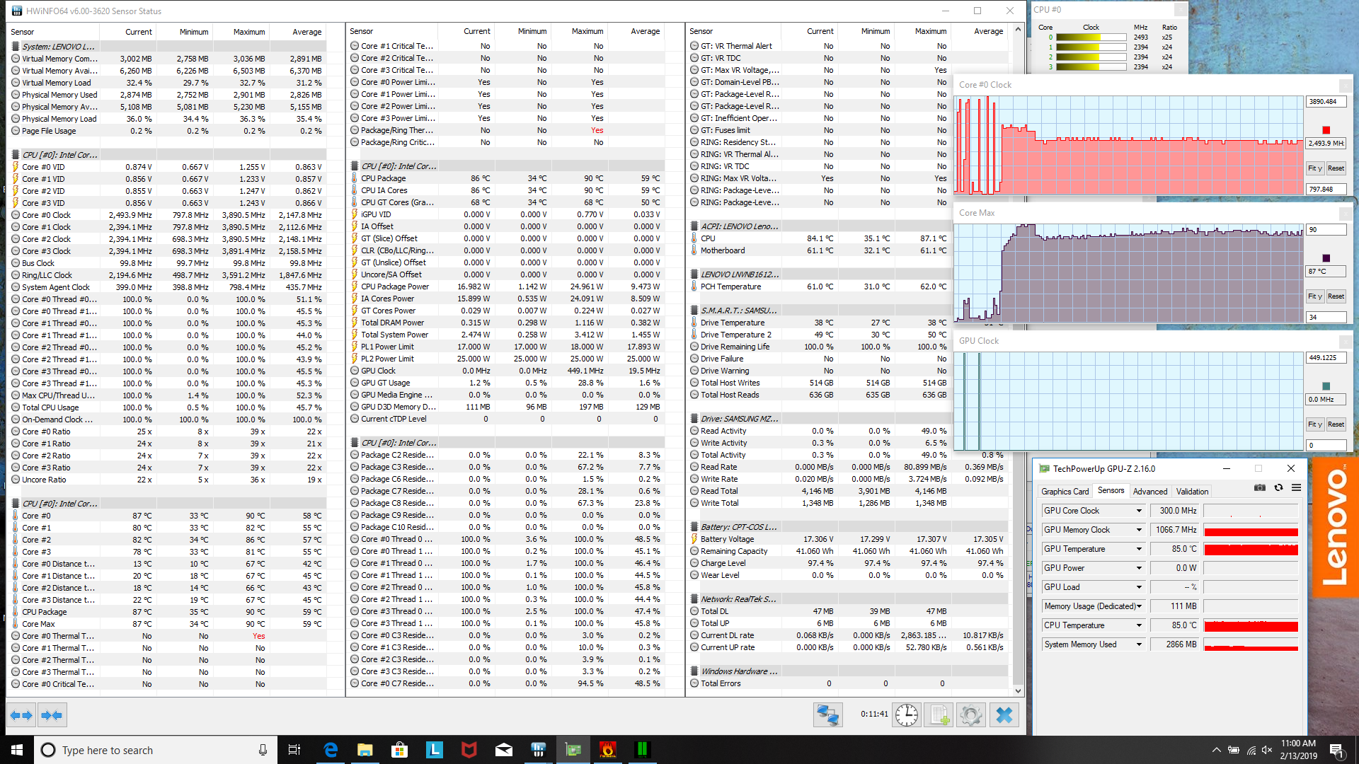Take a GPU-Z screenshot with the camera icon
The image size is (1359, 764).
pos(1260,487)
